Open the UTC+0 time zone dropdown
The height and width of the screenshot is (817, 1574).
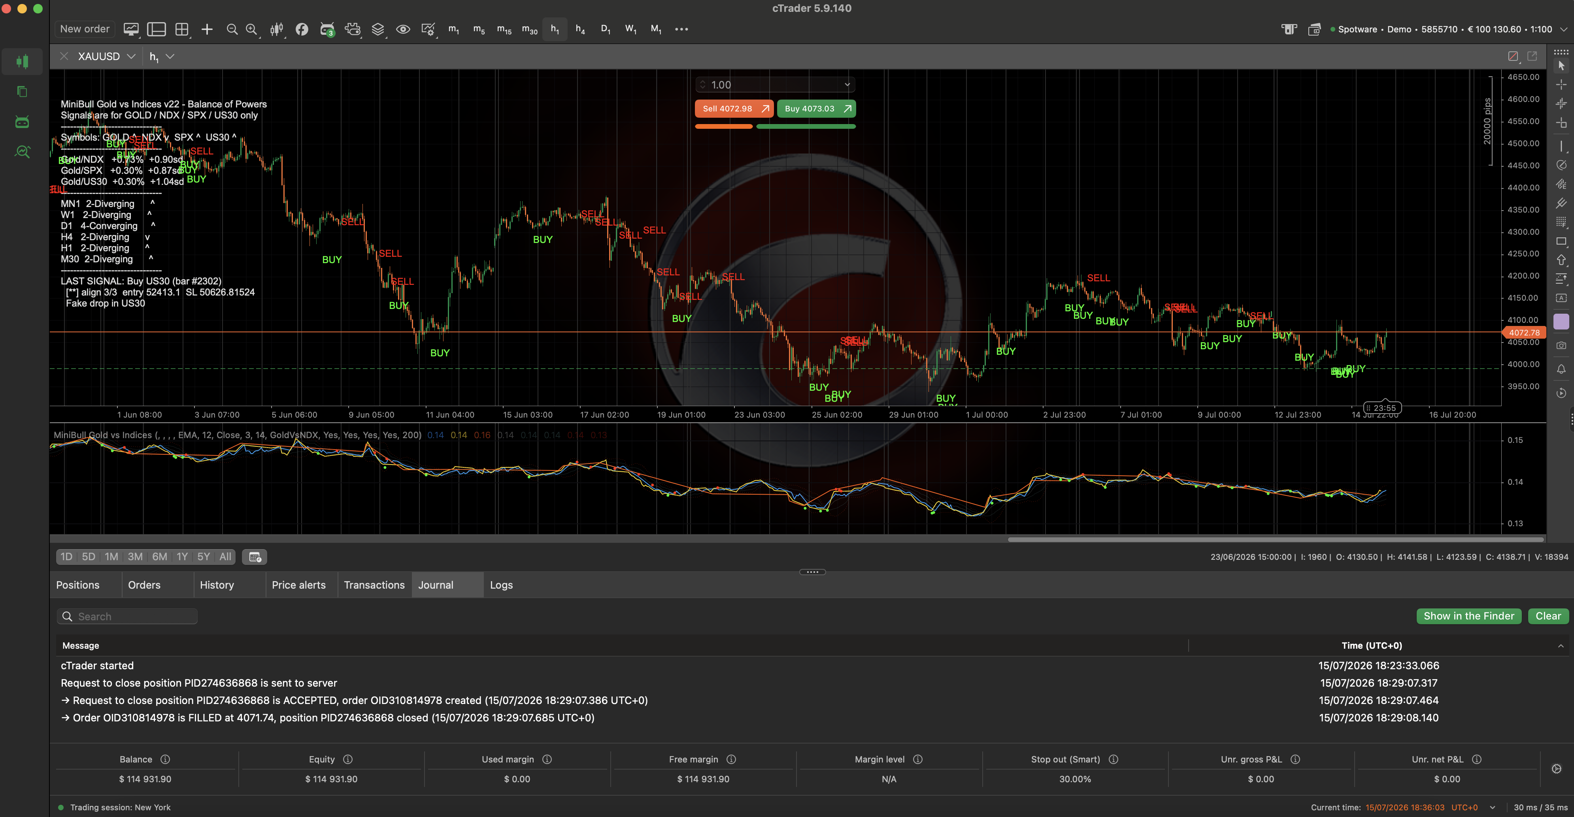click(1492, 807)
